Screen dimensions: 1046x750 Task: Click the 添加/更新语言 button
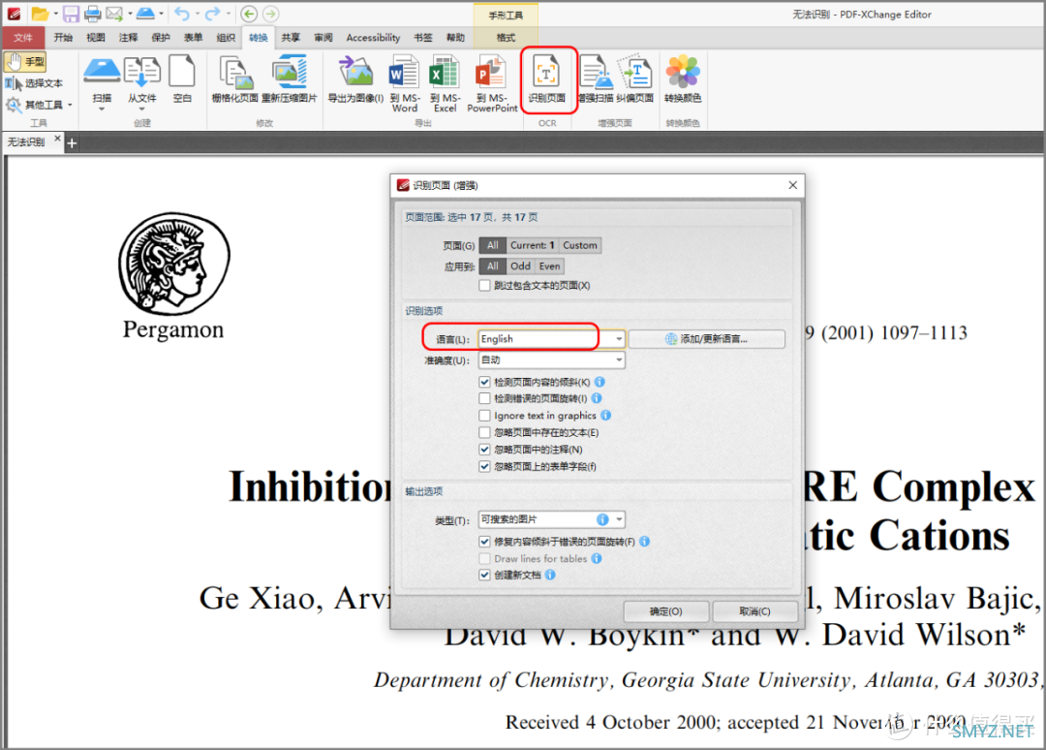coord(706,339)
